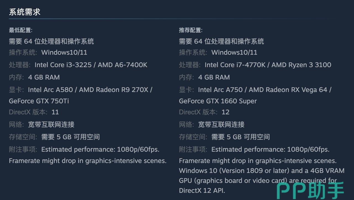Image resolution: width=354 pixels, height=200 pixels.
Task: Click 64 位处理器 line under 推荐配置
Action: click(221, 41)
